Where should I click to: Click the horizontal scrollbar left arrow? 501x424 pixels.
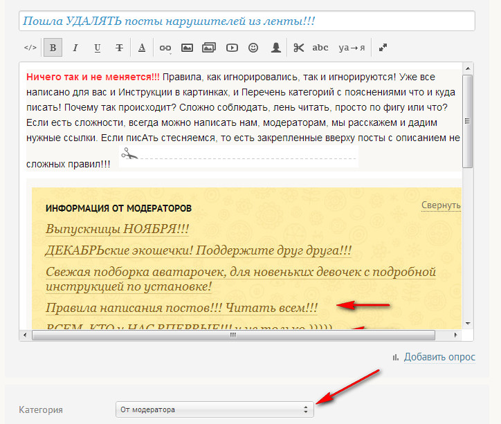point(25,335)
